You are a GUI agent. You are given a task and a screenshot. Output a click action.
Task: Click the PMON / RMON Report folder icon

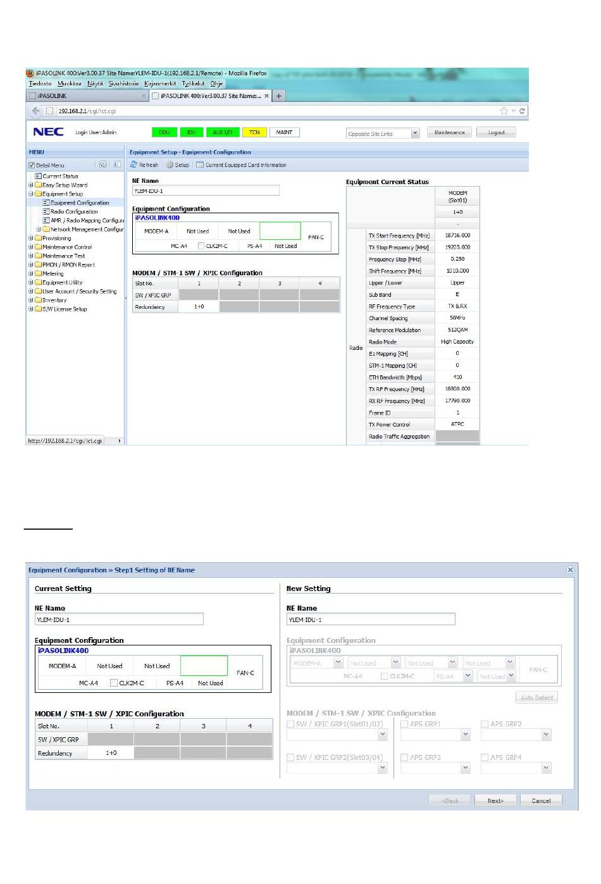coord(38,265)
